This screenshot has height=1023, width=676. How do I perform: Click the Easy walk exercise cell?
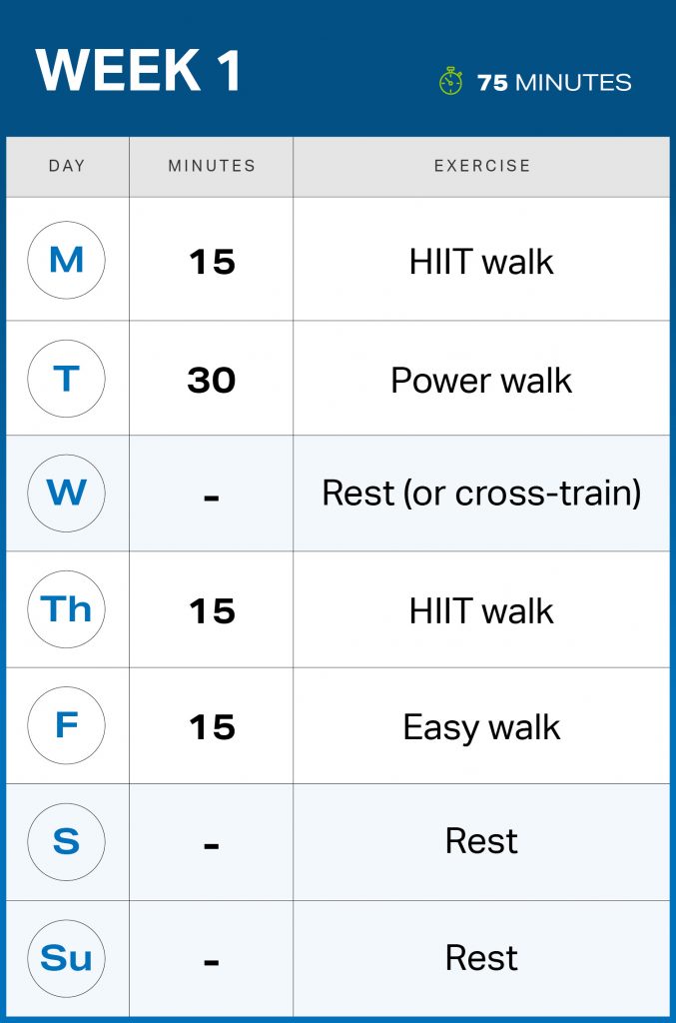pyautogui.click(x=481, y=727)
